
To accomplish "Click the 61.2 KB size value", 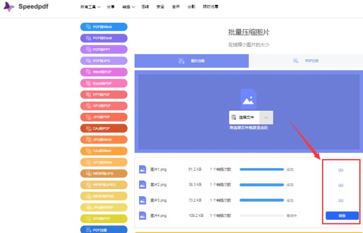I will pos(195,170).
